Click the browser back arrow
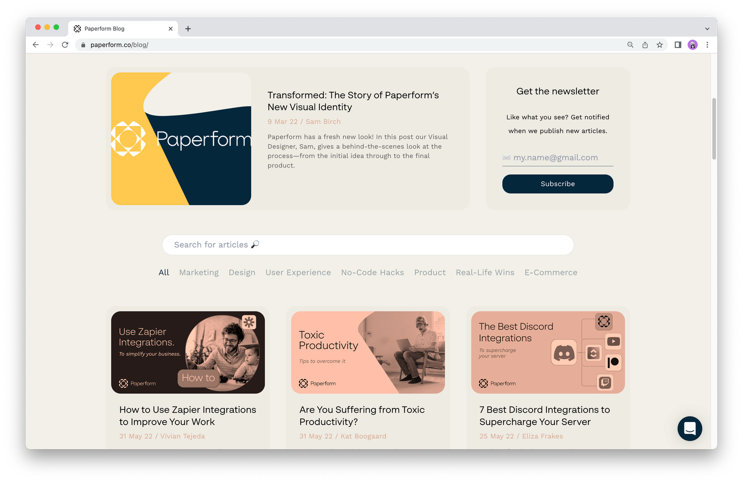The image size is (743, 483). coord(36,45)
